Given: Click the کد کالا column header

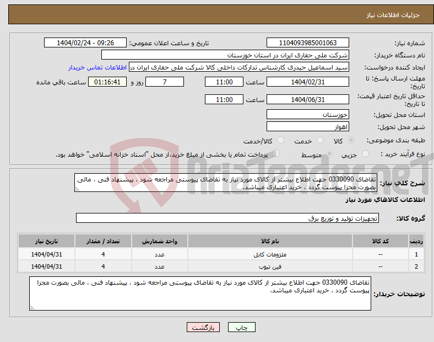Looking at the screenshot, I should [x=381, y=241].
